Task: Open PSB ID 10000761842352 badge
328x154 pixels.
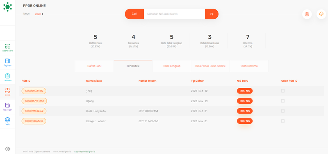Action: coord(34,111)
